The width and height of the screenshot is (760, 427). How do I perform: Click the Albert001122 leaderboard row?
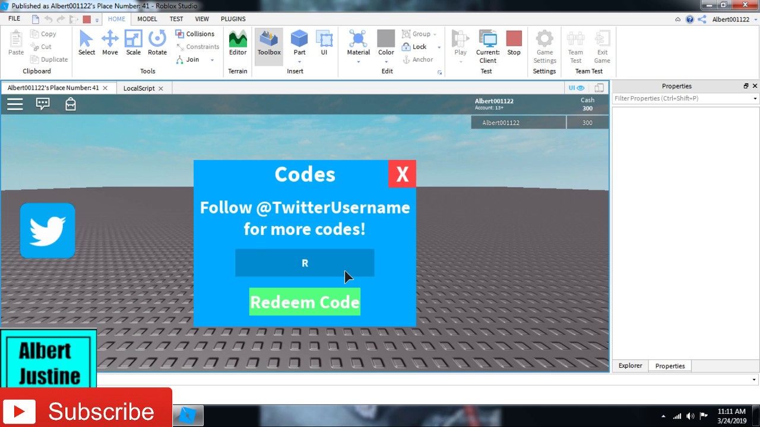(x=540, y=123)
